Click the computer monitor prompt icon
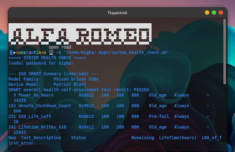 point(51,52)
